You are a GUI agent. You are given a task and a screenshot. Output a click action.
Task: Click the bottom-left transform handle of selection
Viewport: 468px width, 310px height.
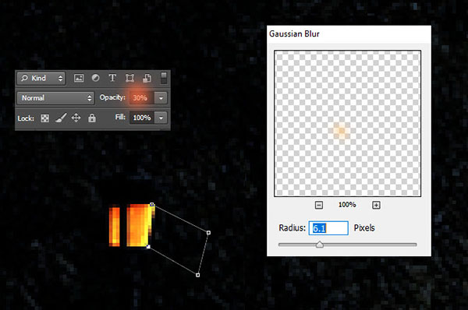point(148,246)
